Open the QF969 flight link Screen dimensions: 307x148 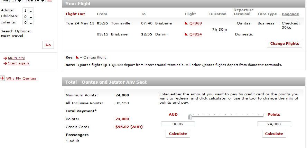[196, 23]
